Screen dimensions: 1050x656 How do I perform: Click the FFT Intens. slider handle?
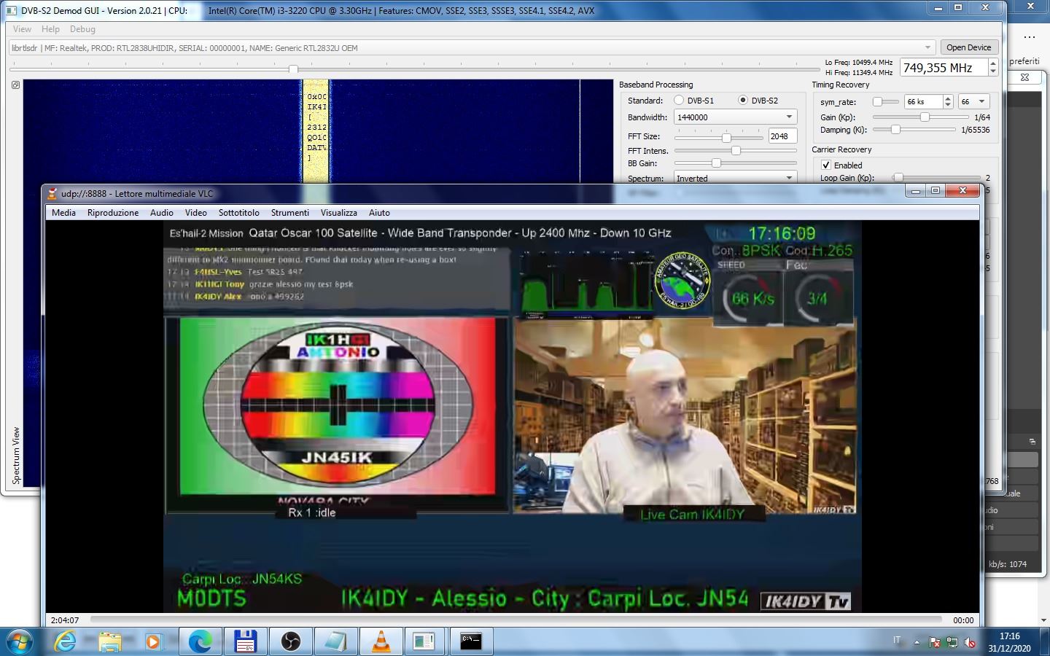tap(736, 150)
